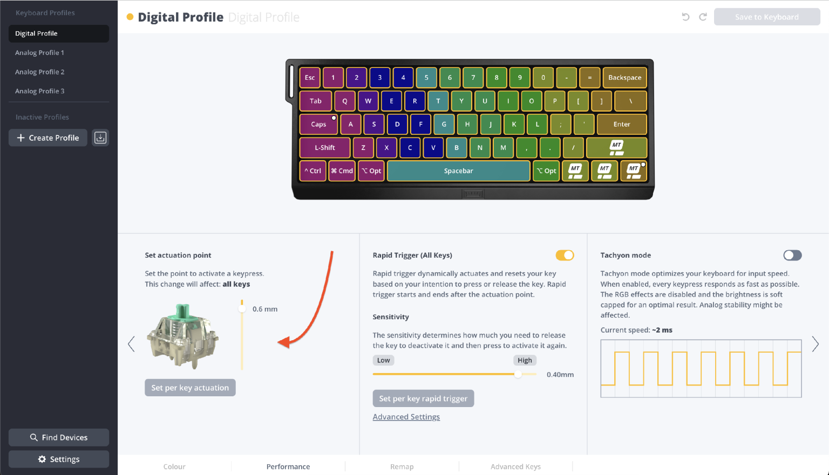Click the rapid trigger sensitivity slider
Image resolution: width=829 pixels, height=475 pixels.
point(454,374)
